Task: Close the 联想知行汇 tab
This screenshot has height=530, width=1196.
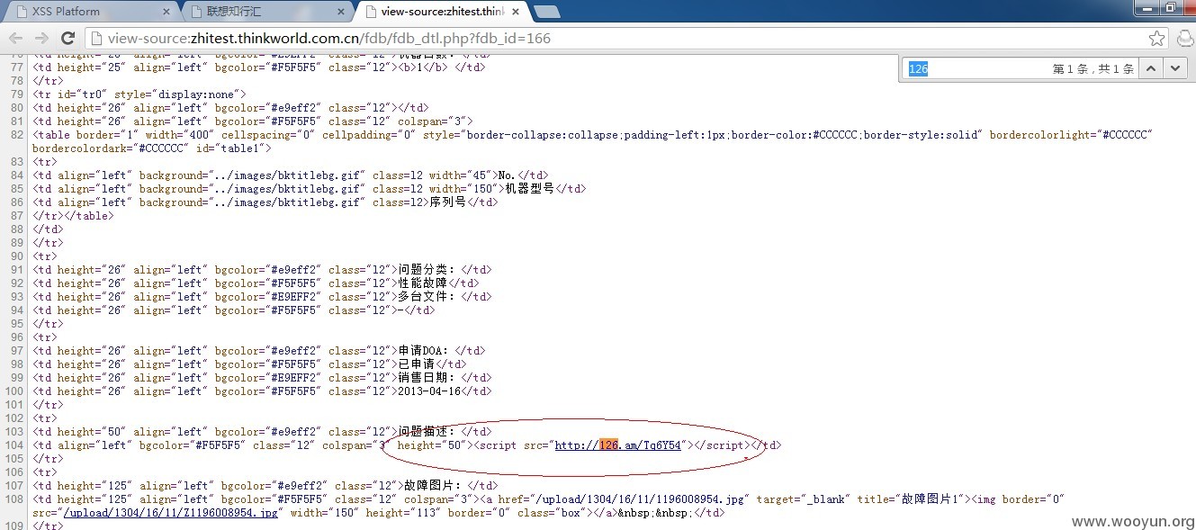Action: [339, 12]
